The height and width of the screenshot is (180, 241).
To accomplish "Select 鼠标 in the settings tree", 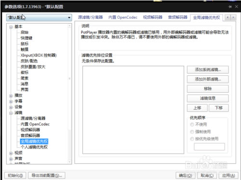I will [25, 44].
